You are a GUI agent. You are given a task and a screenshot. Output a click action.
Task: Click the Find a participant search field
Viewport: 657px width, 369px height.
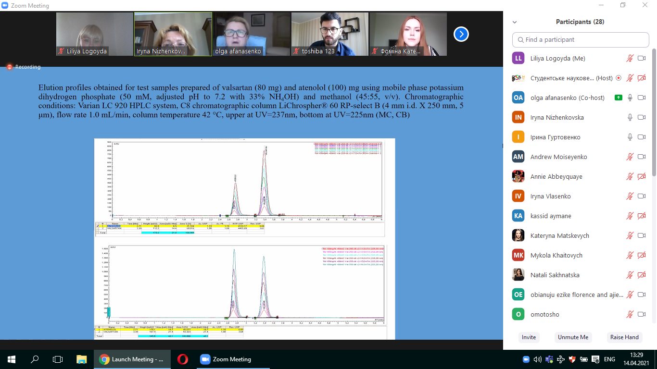tap(581, 40)
